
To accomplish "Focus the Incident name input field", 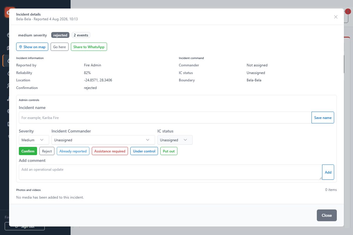I will [x=165, y=117].
